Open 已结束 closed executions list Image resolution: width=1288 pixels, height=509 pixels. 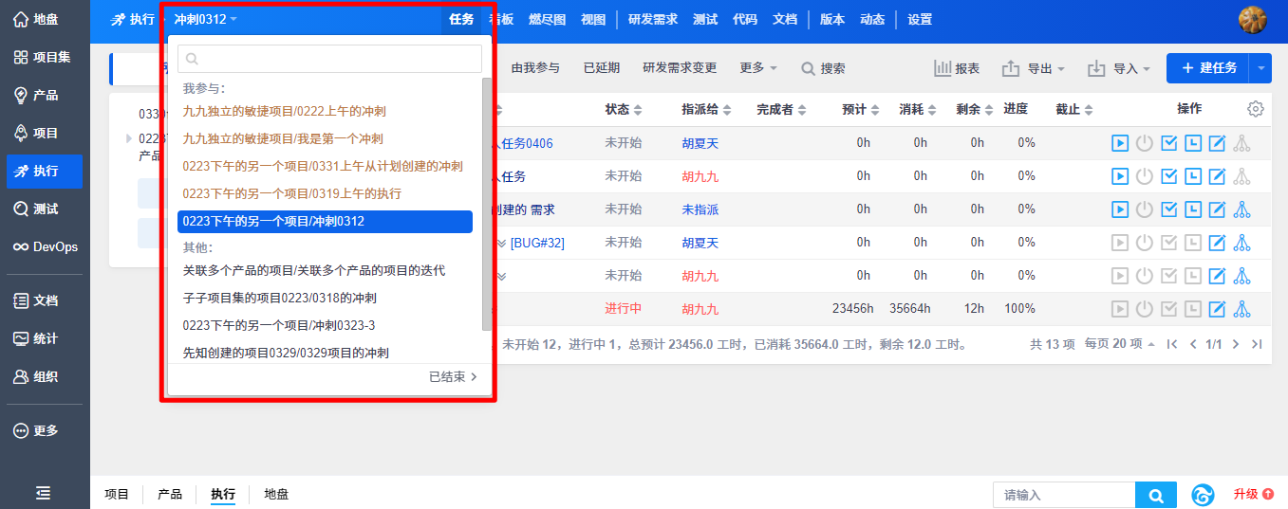pyautogui.click(x=453, y=377)
